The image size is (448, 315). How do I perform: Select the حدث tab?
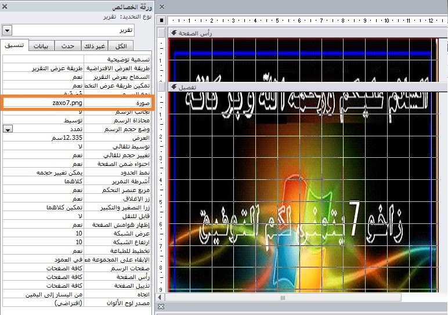click(x=67, y=46)
